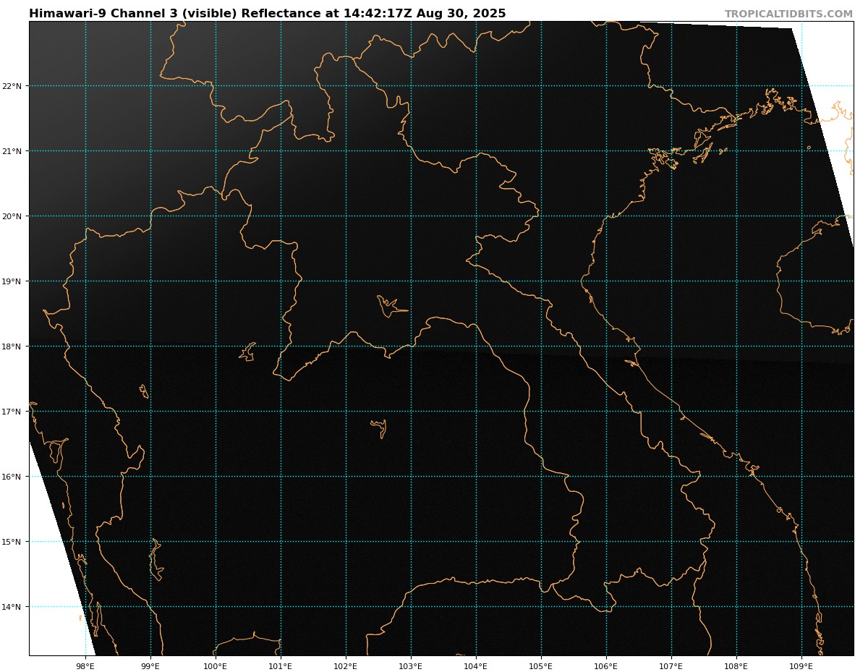Click the 101°E longitude label
The height and width of the screenshot is (672, 868).
(281, 666)
